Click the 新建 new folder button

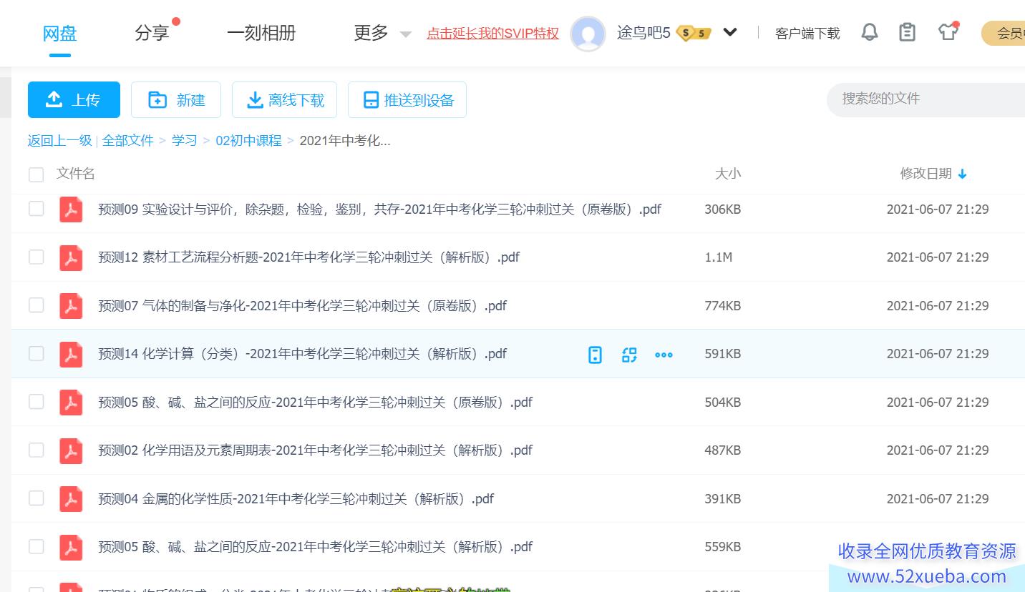176,99
